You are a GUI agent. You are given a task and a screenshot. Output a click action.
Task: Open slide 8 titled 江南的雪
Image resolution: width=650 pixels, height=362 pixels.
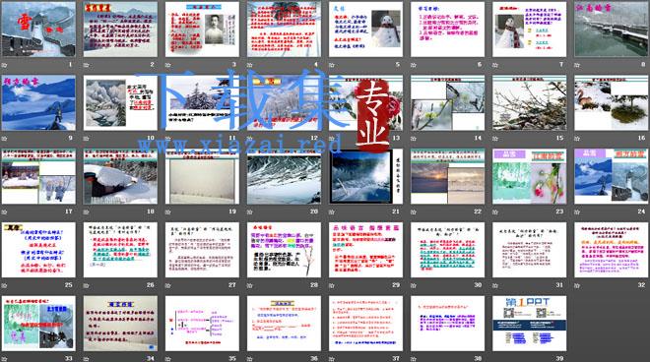[612, 29]
